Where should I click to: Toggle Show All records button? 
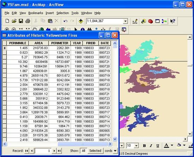[x=84, y=151]
